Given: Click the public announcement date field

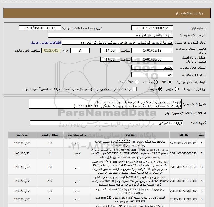Looking at the screenshot, I should 40,28.
